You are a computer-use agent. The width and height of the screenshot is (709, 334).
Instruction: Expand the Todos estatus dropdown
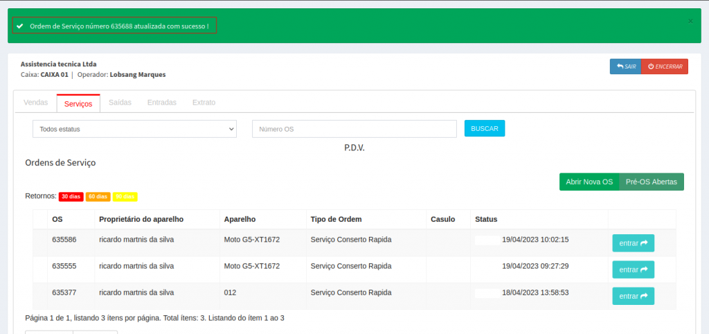134,129
